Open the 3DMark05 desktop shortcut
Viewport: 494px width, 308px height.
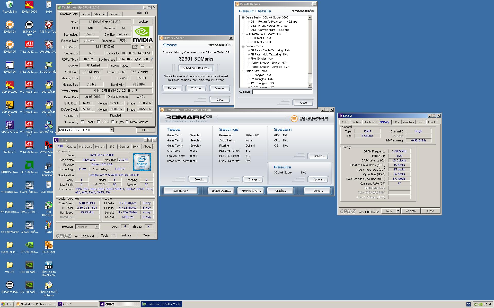[x=10, y=47]
